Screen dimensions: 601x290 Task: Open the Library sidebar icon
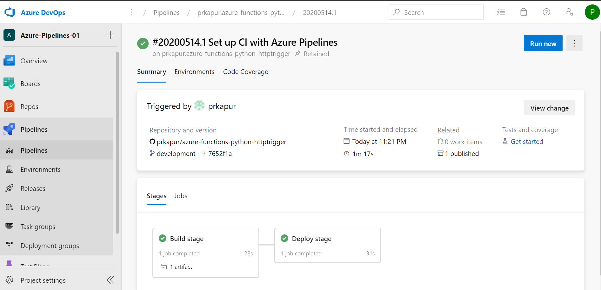9,207
